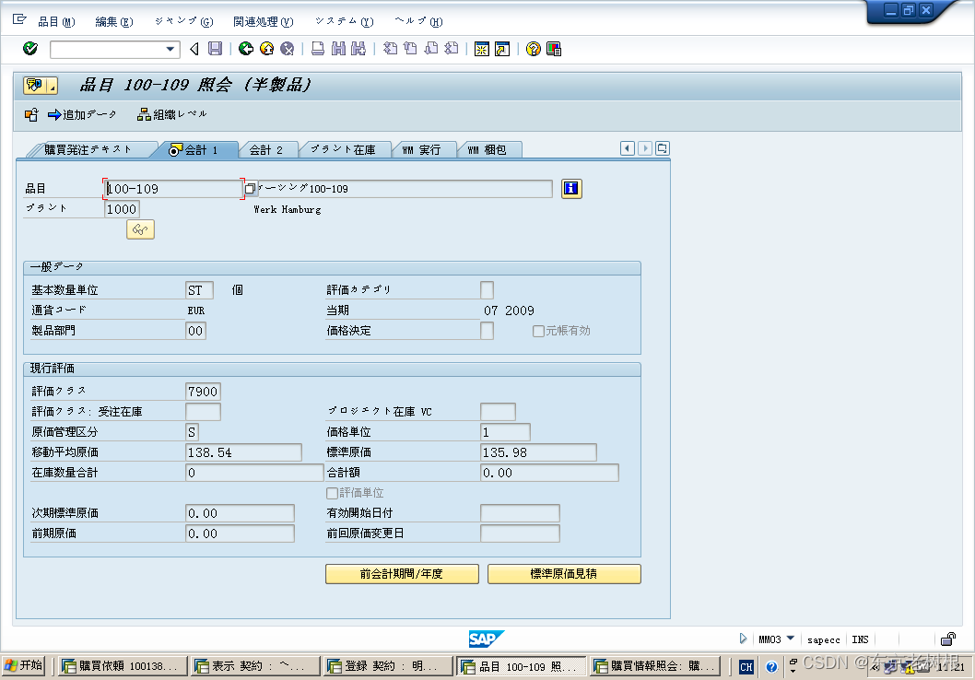Screen dimensions: 975x680
Task: Click the red Cancel icon
Action: (x=287, y=49)
